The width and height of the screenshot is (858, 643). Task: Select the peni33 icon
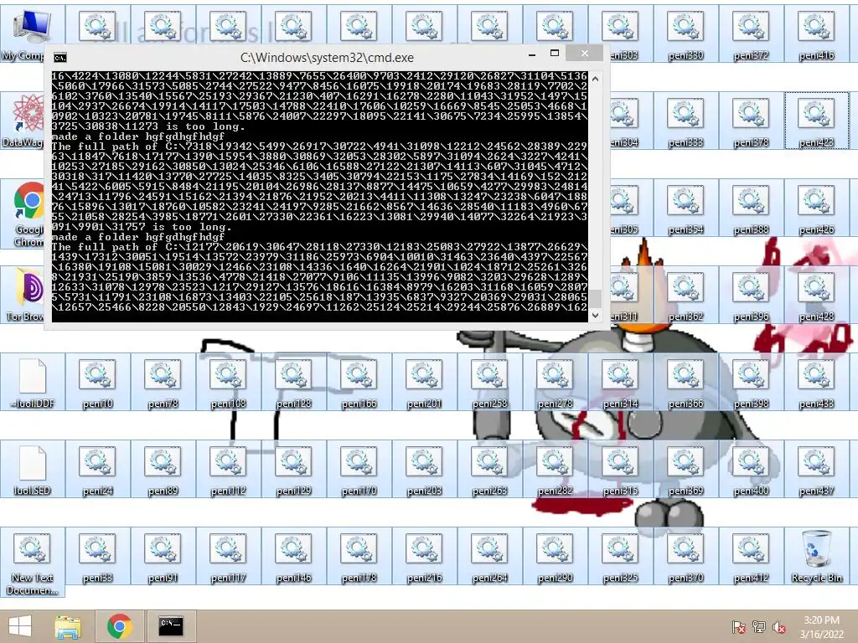97,557
